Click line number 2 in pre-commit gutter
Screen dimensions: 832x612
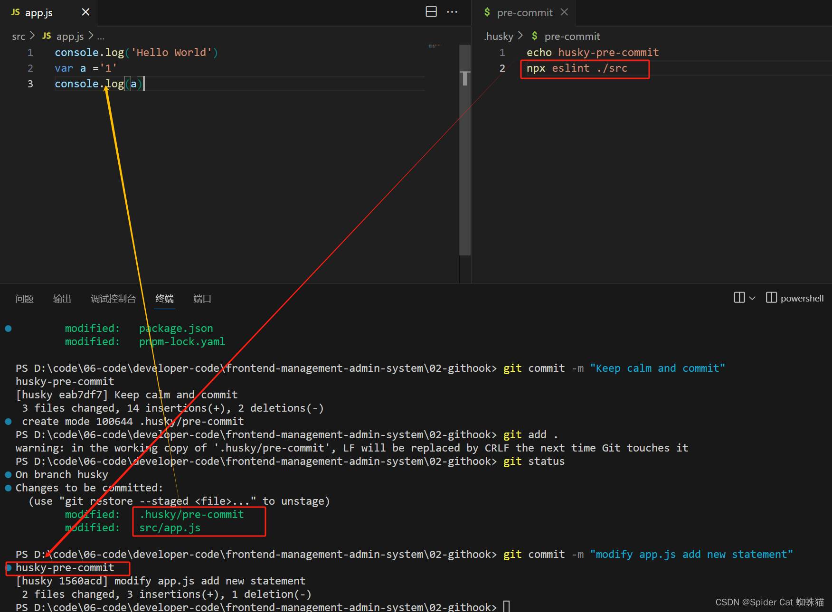pos(502,68)
